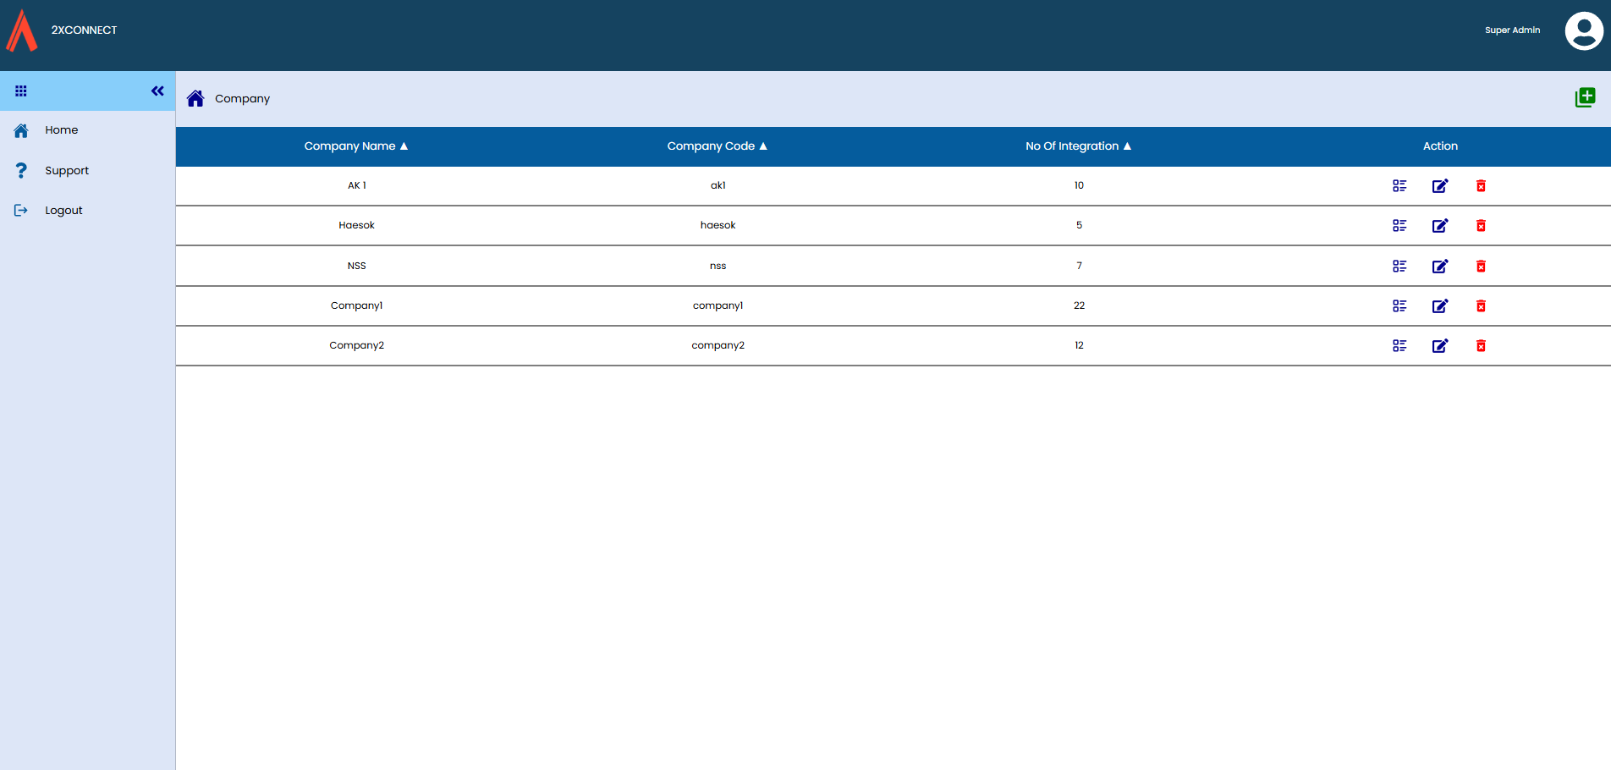This screenshot has height=770, width=1611.
Task: Click the 2XCONNECT logo
Action: [23, 31]
